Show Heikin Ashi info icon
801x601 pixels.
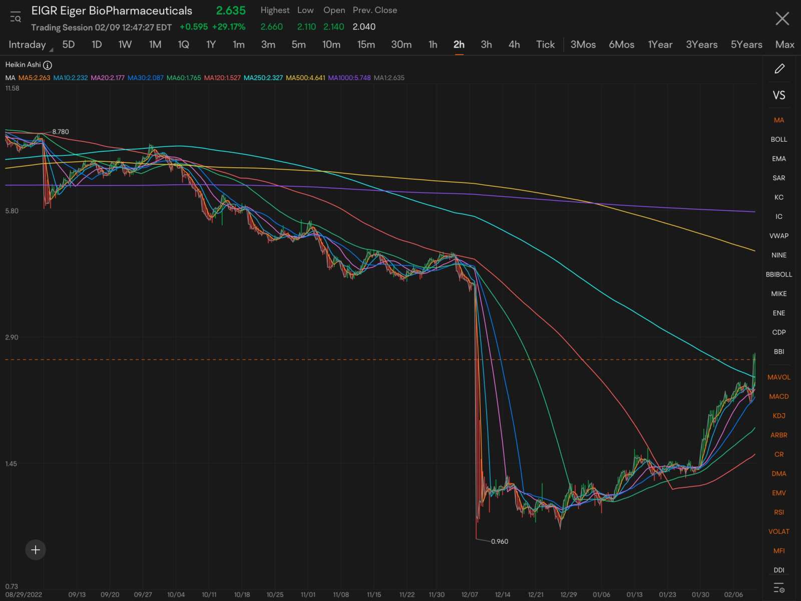point(48,65)
